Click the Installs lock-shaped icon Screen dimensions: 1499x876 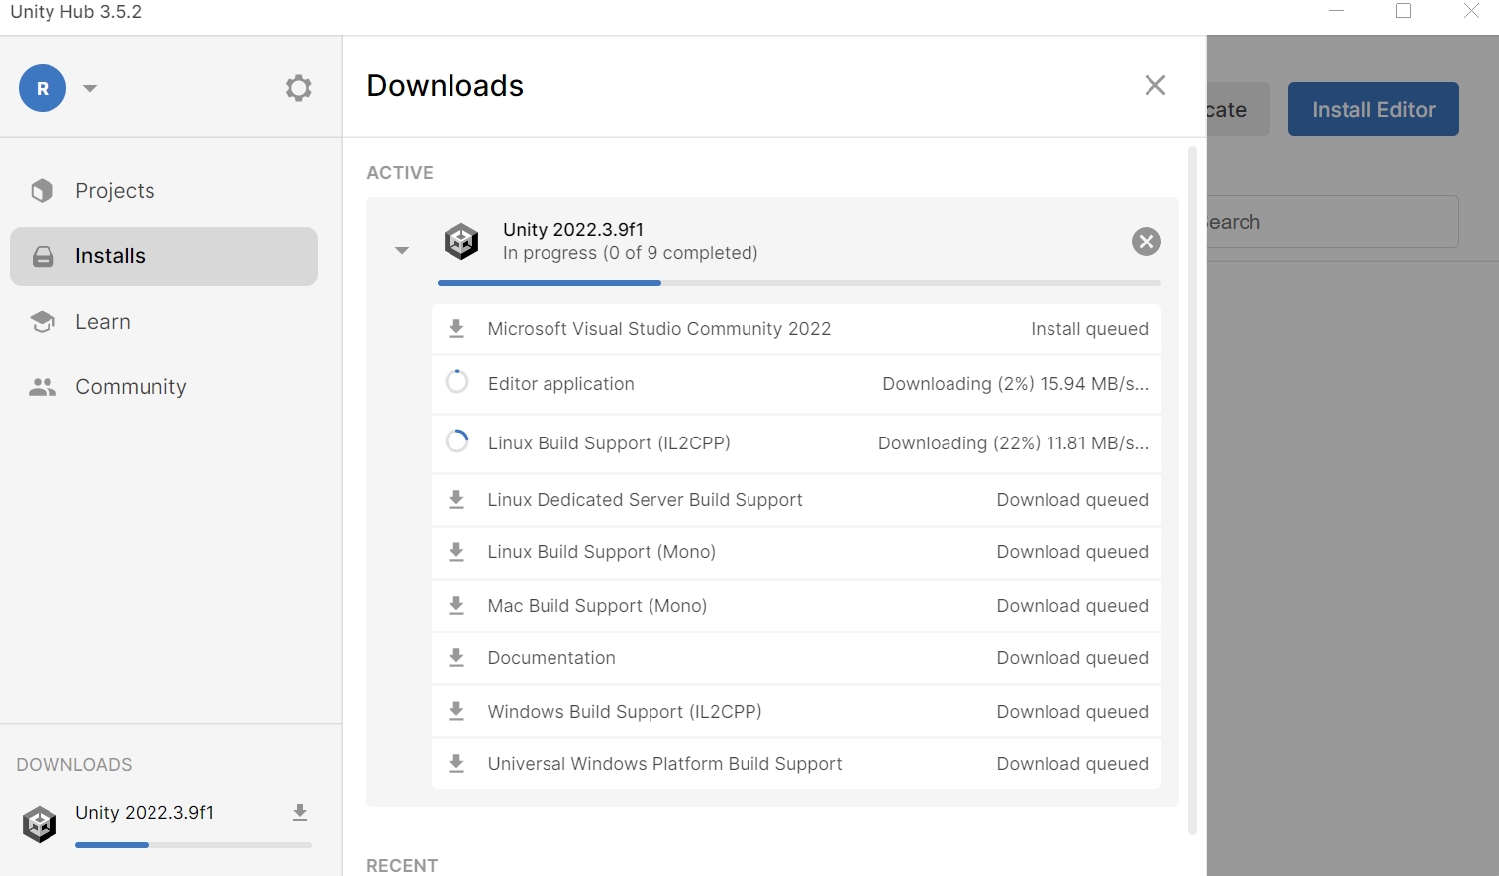click(43, 256)
